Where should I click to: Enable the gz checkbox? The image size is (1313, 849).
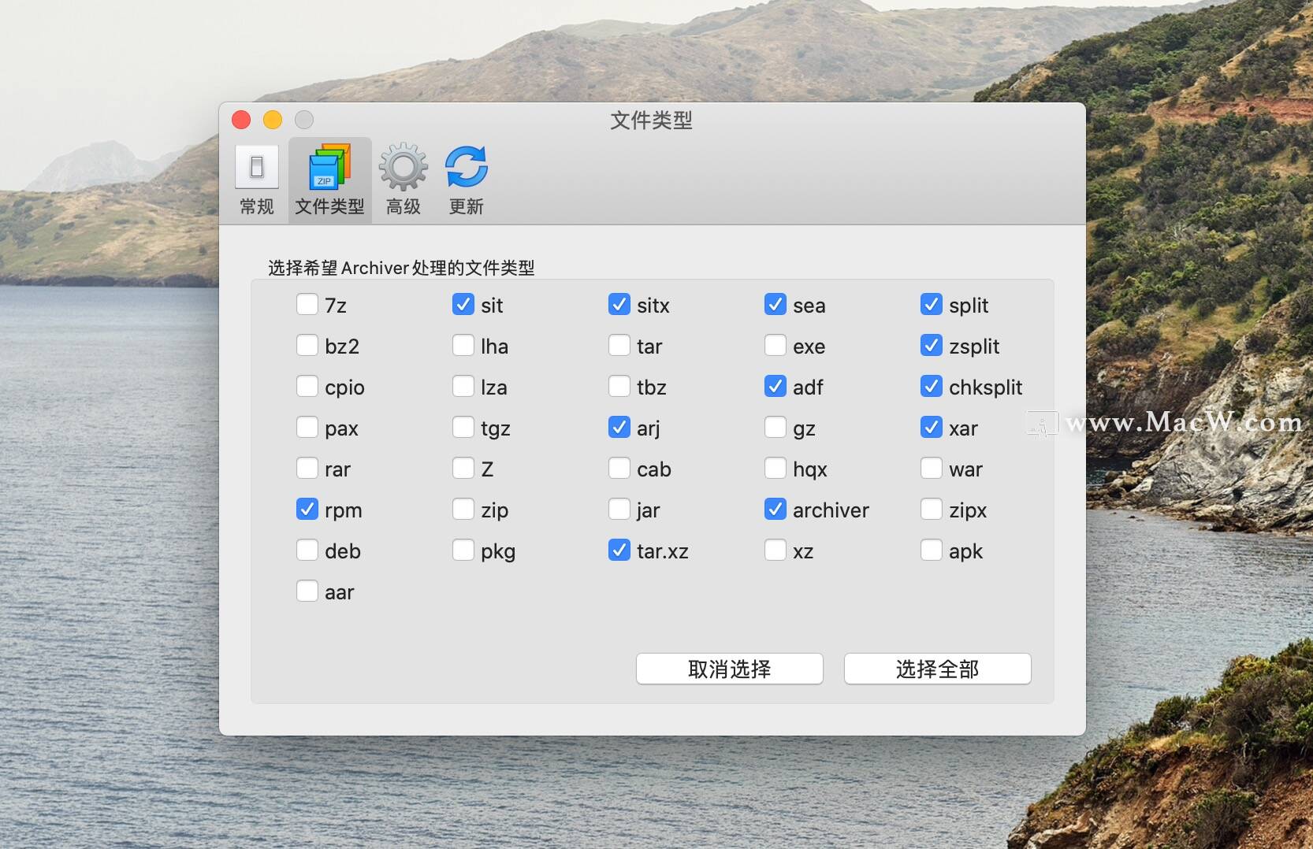(x=776, y=427)
